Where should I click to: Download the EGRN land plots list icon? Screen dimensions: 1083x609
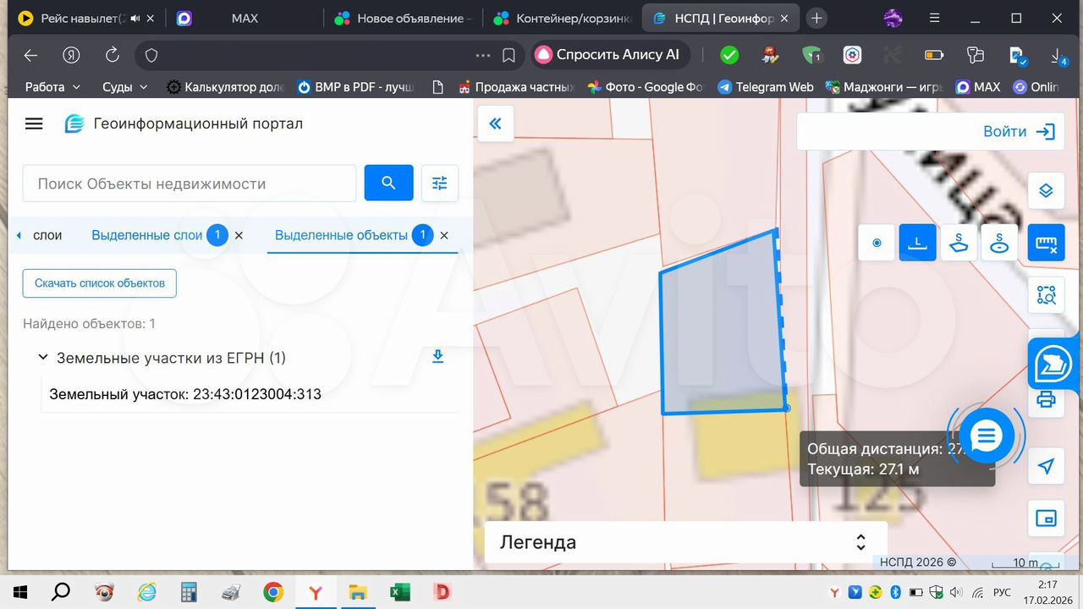click(x=437, y=357)
